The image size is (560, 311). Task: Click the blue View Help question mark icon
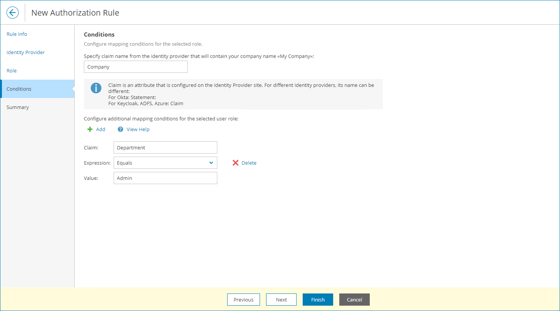(120, 129)
